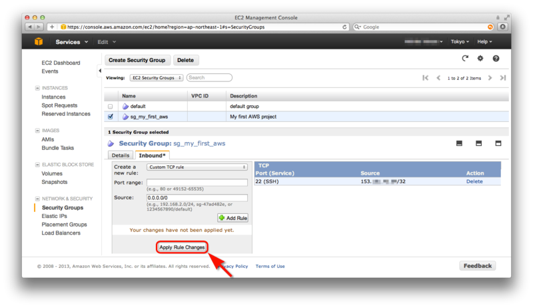533x308 pixels.
Task: Delete the 22 (SSH) inbound rule
Action: (474, 181)
